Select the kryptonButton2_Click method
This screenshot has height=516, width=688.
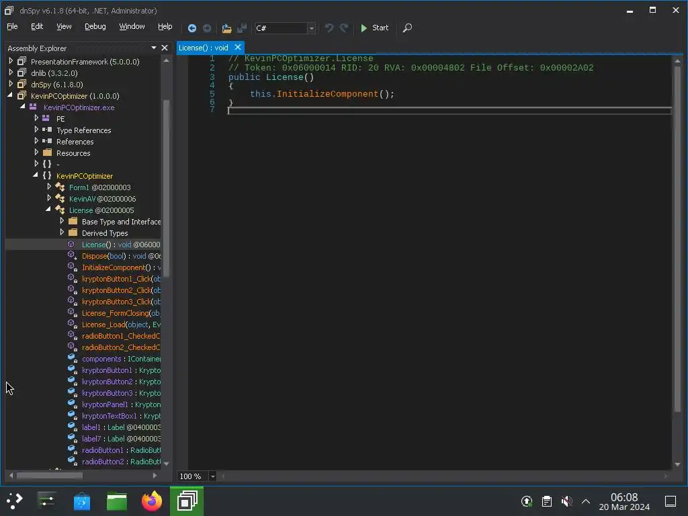click(x=121, y=290)
